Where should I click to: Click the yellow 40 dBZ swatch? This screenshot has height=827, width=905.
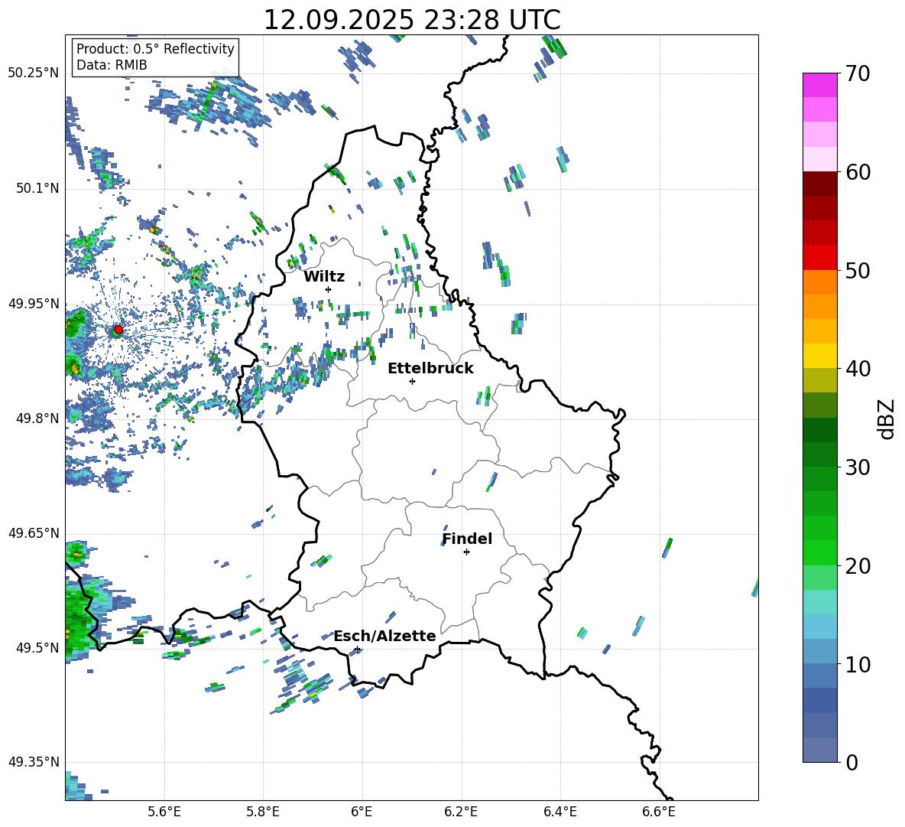coord(819,356)
